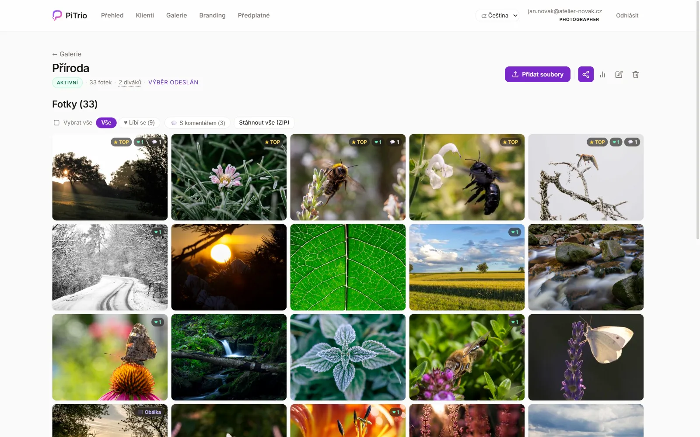Open the green leaf veins photo
The image size is (700, 437).
[348, 267]
